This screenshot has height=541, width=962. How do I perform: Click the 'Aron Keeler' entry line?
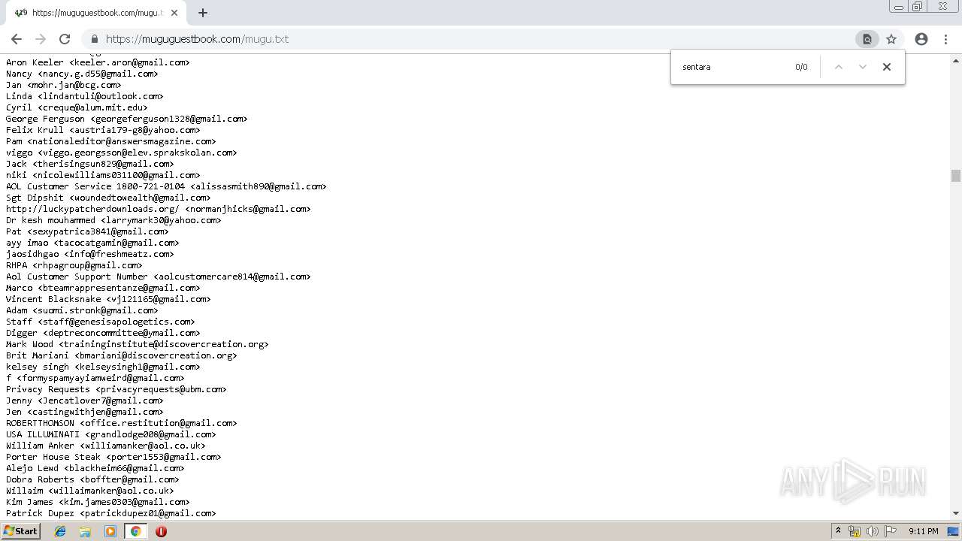(98, 62)
